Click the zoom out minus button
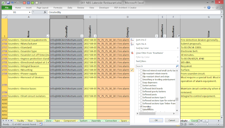 pos(197,124)
